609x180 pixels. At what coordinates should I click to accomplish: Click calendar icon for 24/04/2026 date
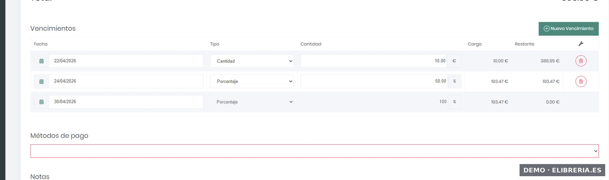(x=41, y=82)
